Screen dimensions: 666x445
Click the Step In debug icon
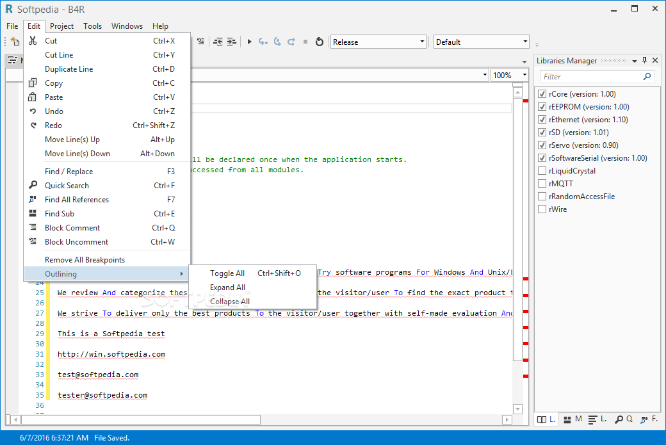[x=263, y=42]
